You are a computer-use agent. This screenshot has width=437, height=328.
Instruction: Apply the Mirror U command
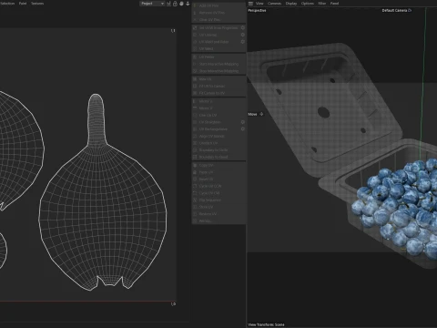218,101
